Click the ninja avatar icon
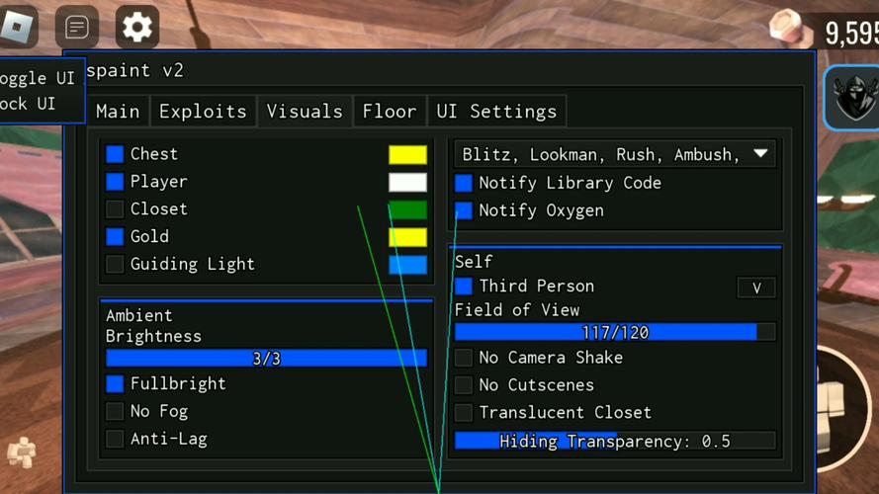 853,98
